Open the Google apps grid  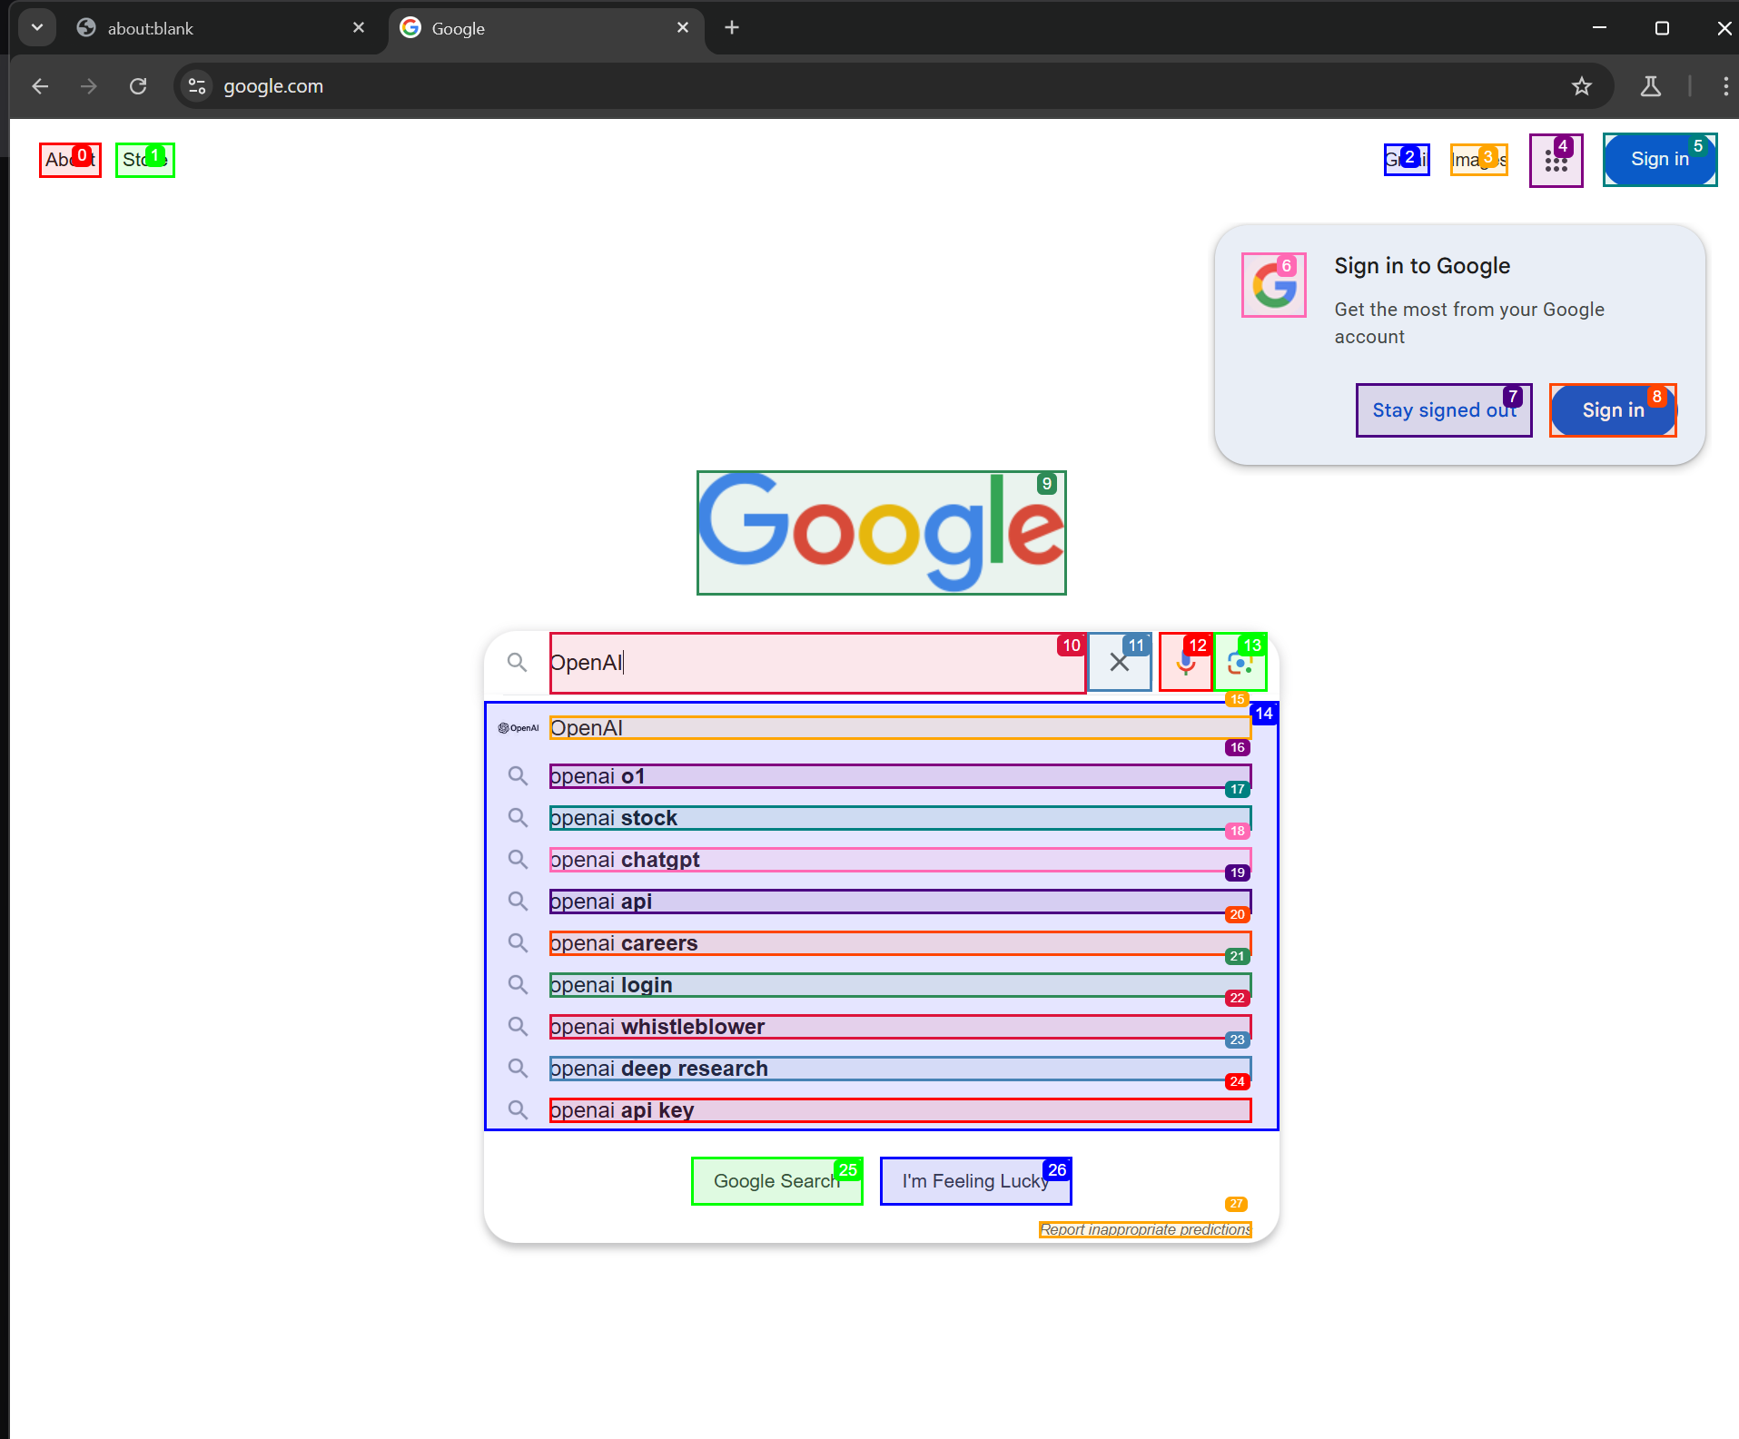1556,161
